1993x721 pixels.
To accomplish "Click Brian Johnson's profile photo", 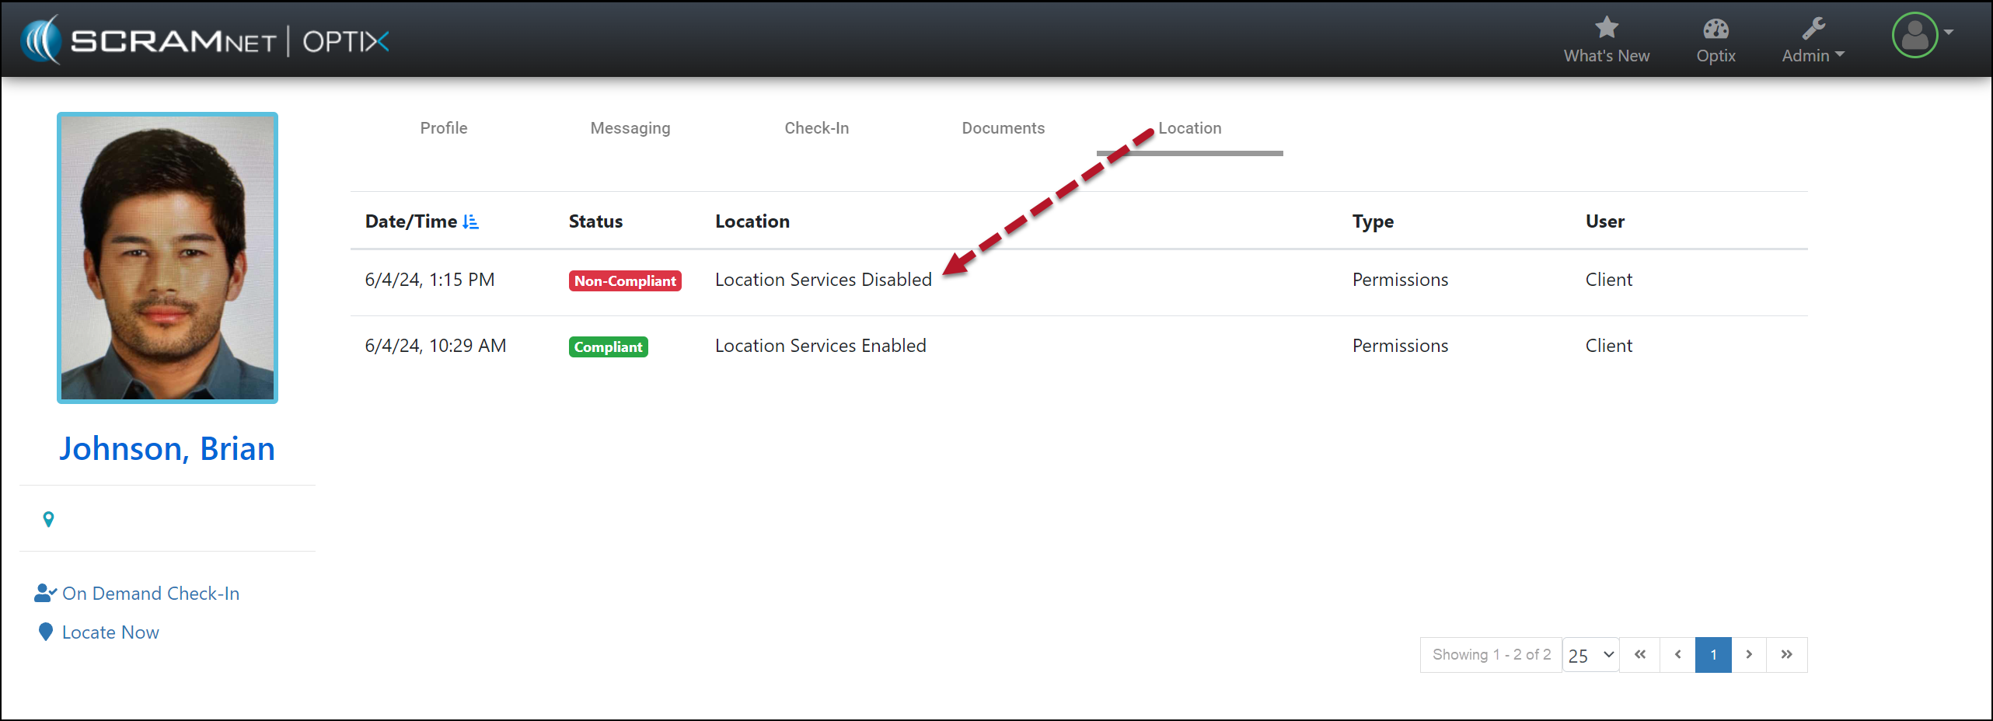I will click(167, 258).
